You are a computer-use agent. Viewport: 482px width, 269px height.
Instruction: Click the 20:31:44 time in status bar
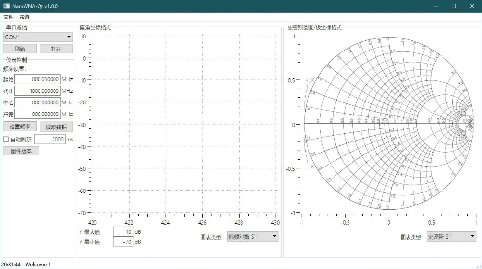11,264
